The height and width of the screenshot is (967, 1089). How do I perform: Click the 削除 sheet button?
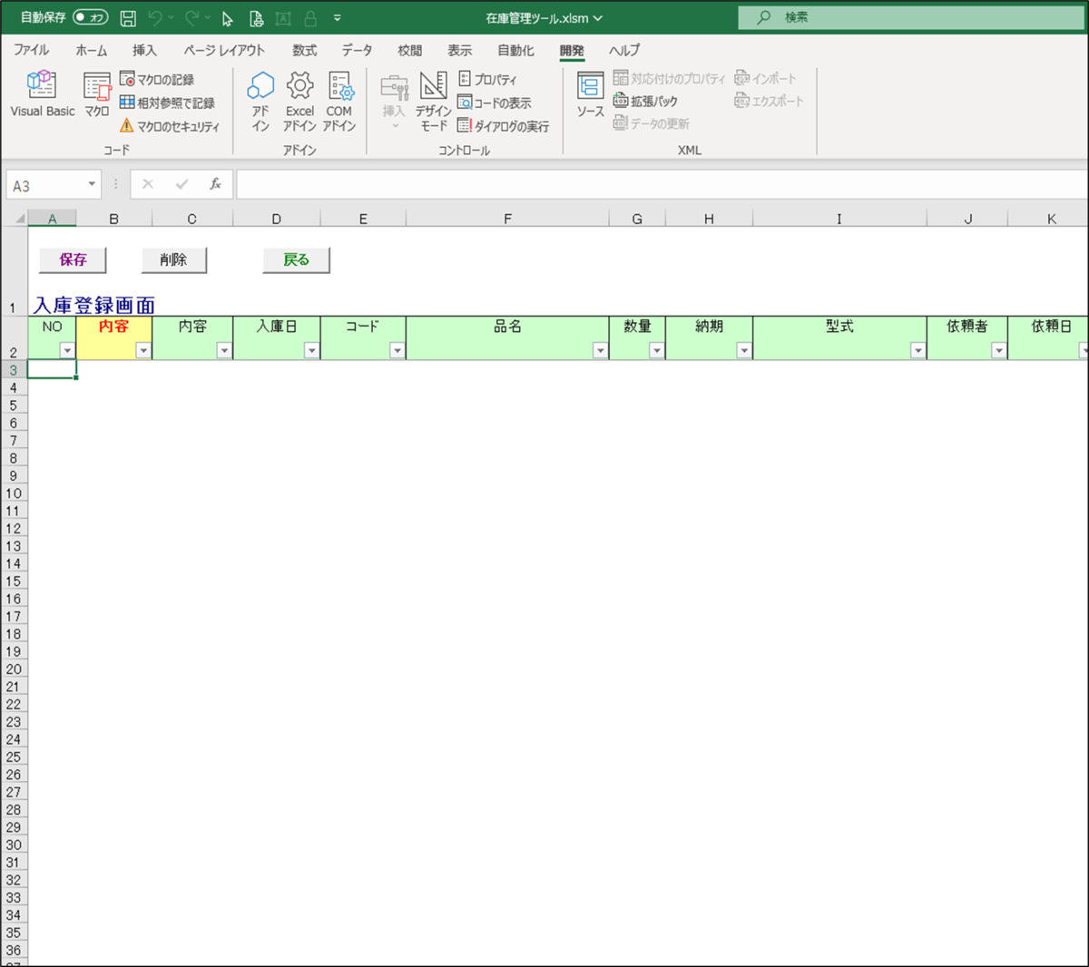[x=173, y=259]
